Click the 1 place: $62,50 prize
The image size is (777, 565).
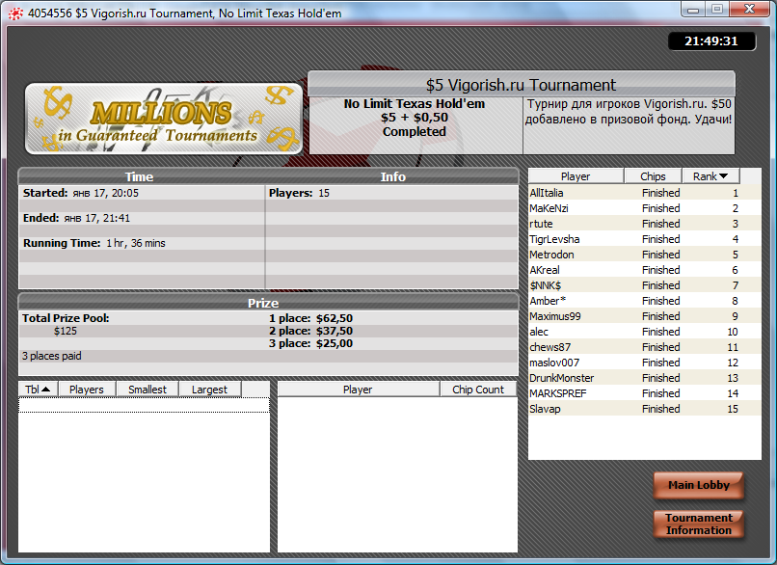[310, 318]
